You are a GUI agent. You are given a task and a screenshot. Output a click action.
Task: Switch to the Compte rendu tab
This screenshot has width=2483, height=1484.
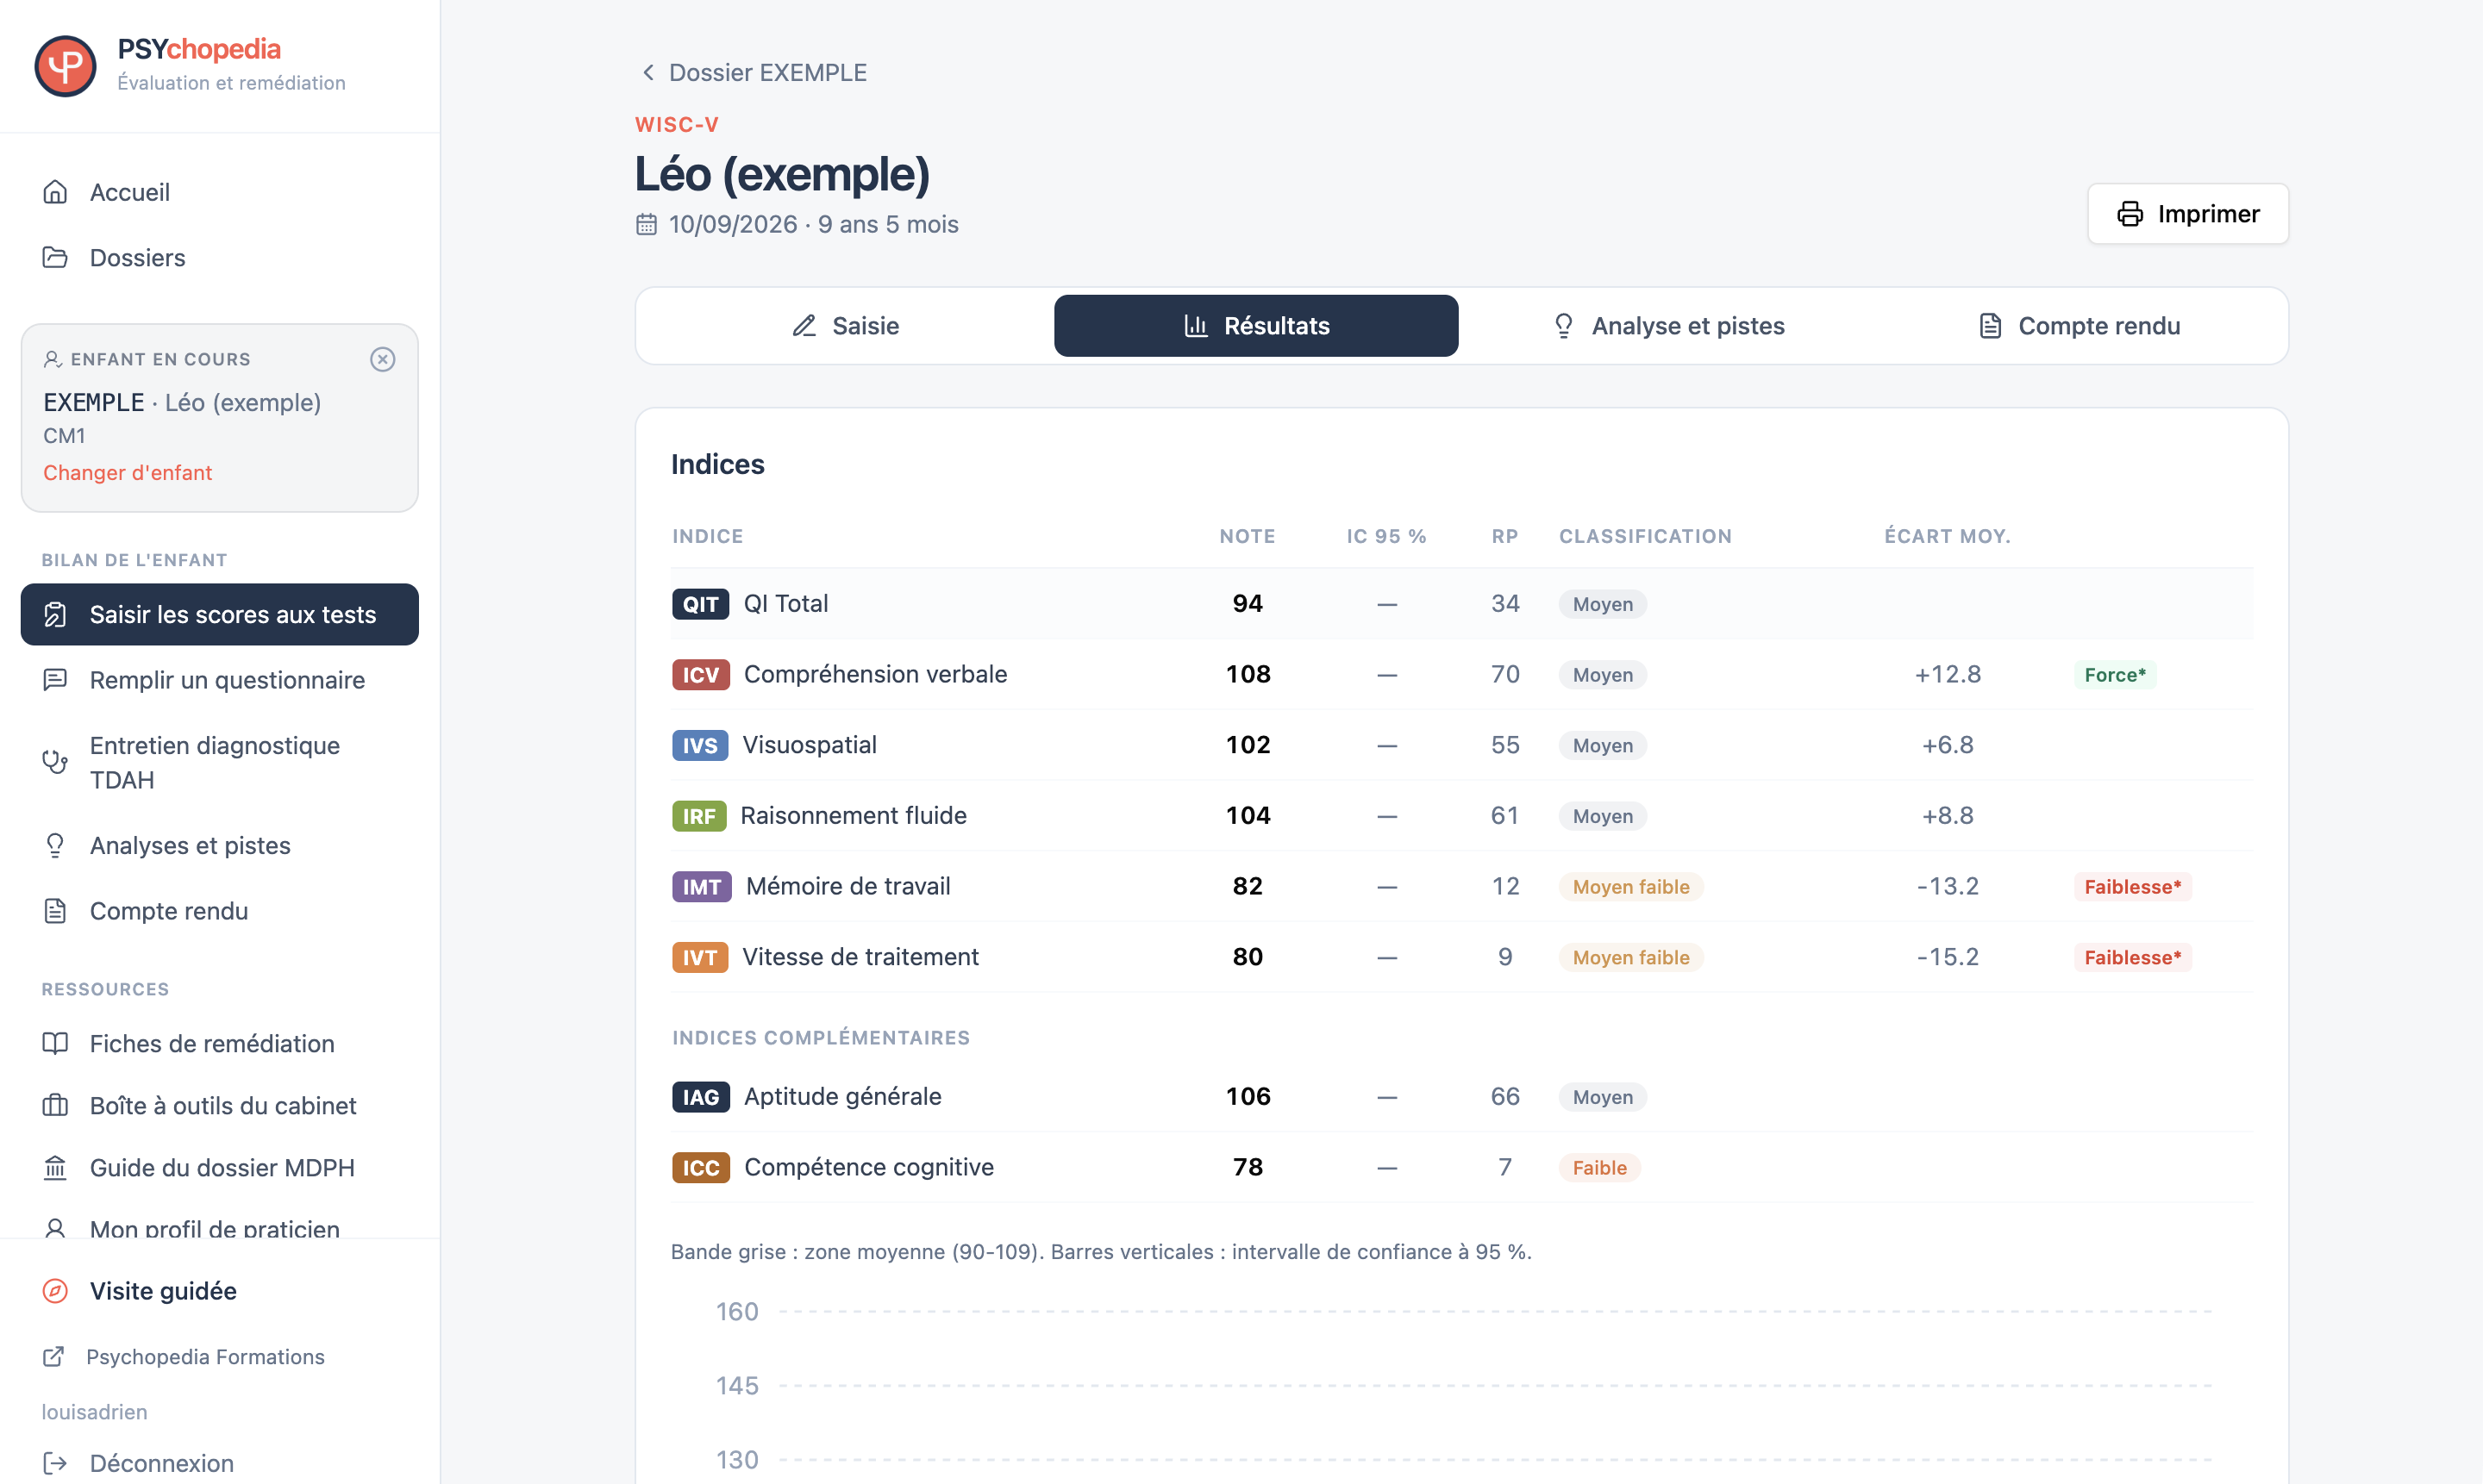2079,326
